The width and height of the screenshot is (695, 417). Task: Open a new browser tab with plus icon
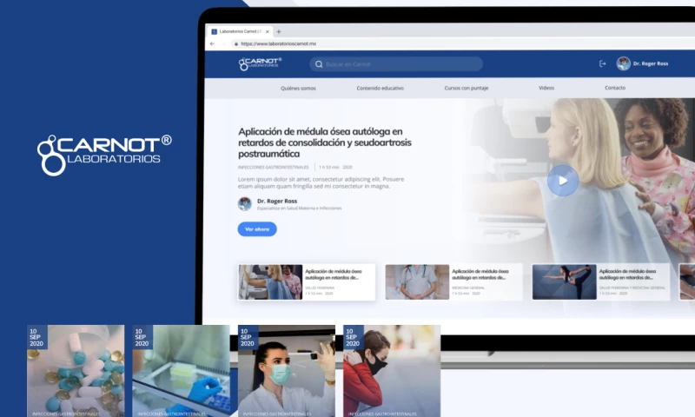[x=279, y=31]
